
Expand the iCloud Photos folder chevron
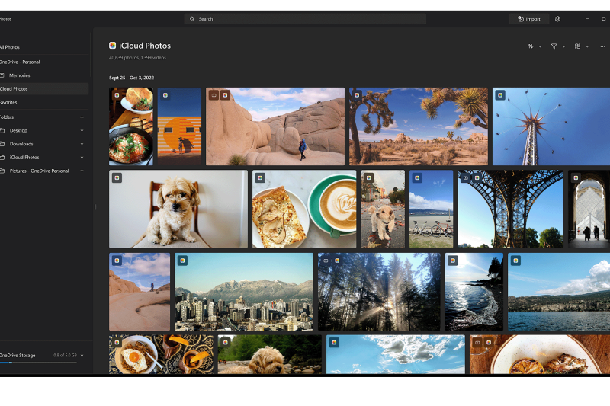pos(82,158)
